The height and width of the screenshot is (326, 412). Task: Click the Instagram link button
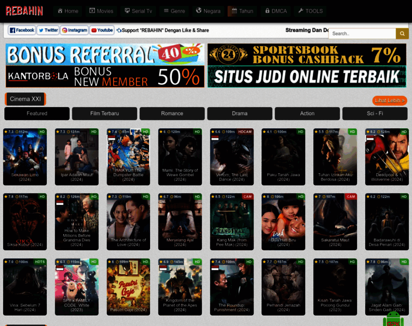(74, 30)
